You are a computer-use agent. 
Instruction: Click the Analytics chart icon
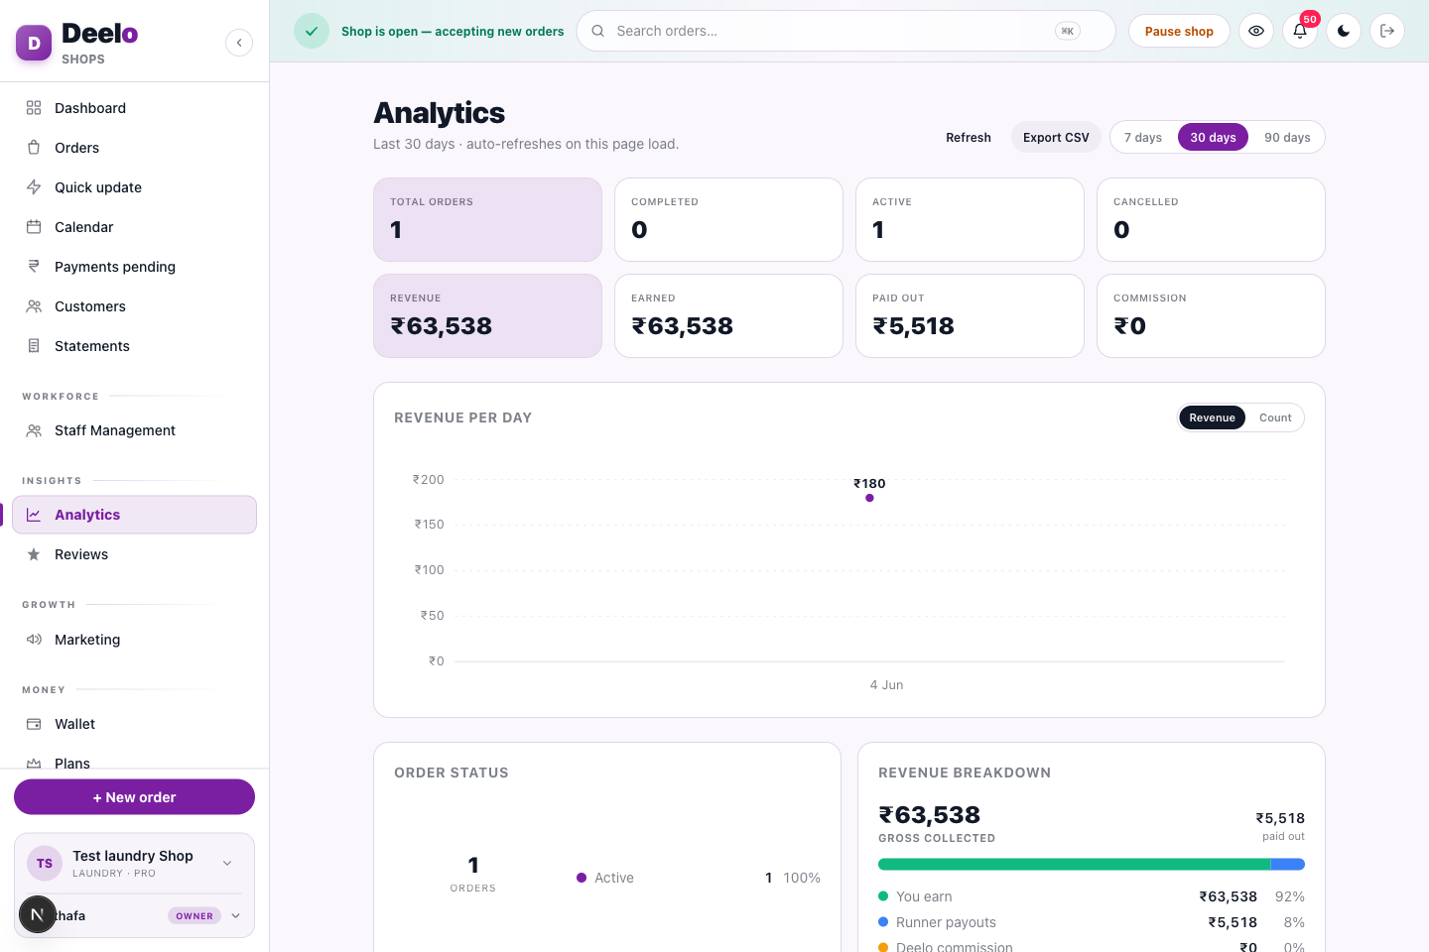click(34, 515)
